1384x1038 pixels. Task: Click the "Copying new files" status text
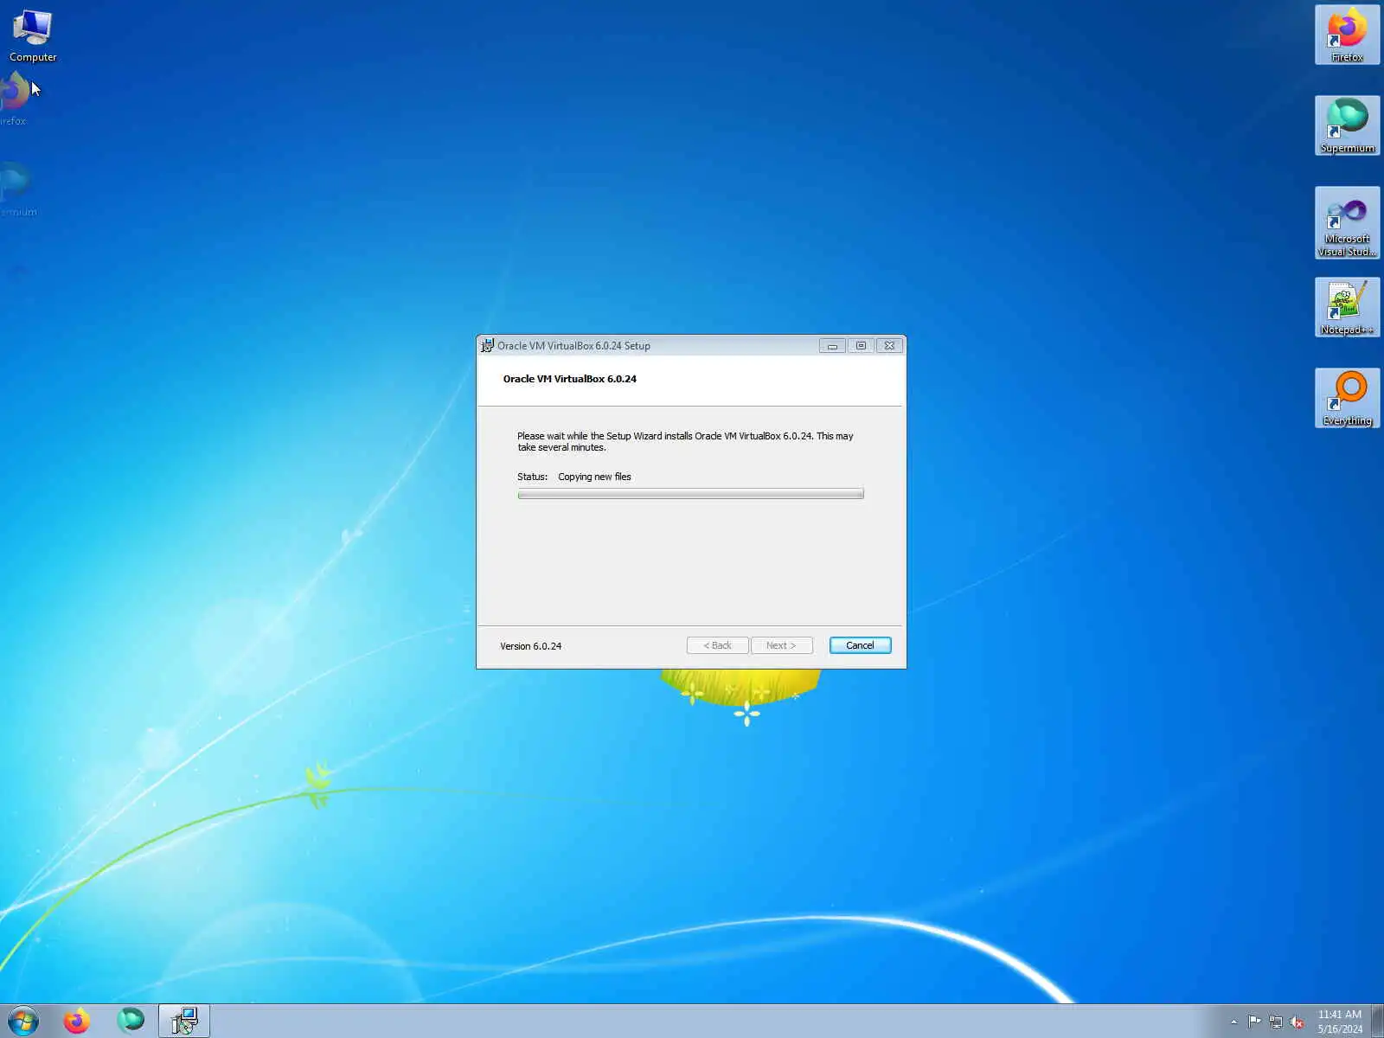point(594,477)
